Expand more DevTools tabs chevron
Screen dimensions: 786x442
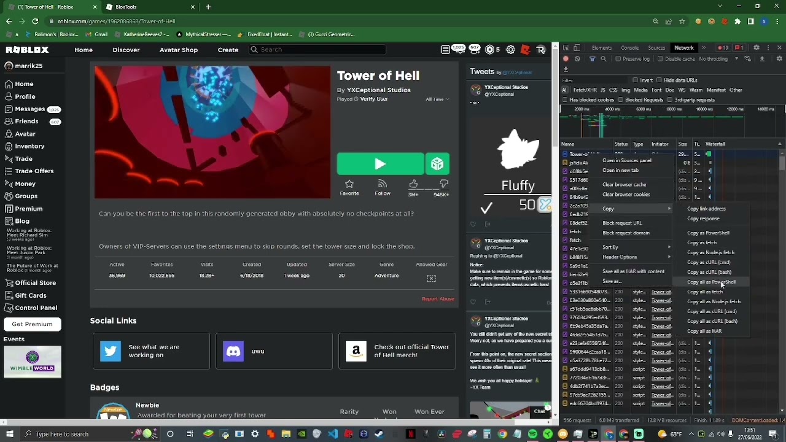pos(704,48)
